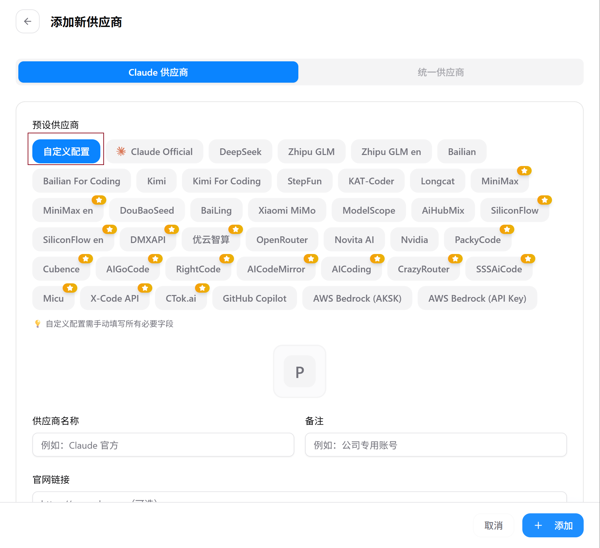Pick the Xiaomi MiMo preset
Viewport: 600px width, 548px height.
pos(287,210)
